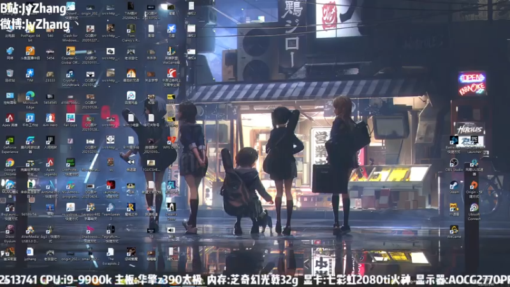Open the 迅雷 Thunder shortcut

pyautogui.click(x=171, y=31)
